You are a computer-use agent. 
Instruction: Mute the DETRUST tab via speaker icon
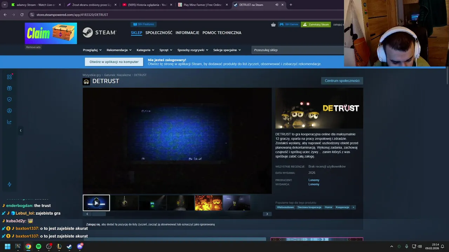[x=276, y=5]
